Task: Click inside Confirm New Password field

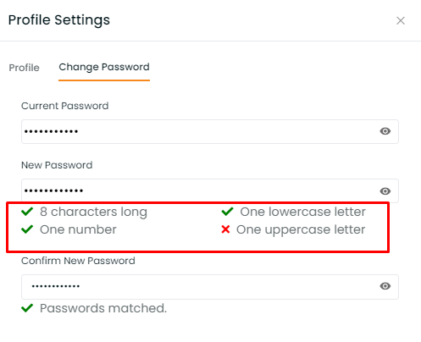Action: (x=210, y=287)
